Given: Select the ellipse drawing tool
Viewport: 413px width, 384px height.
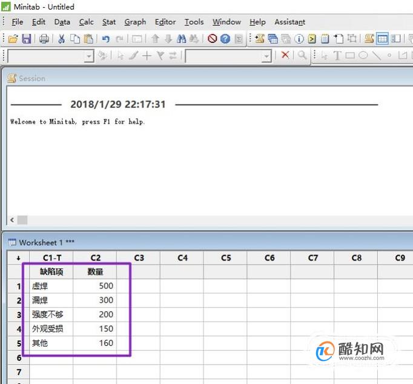Looking at the screenshot, I should (363, 55).
